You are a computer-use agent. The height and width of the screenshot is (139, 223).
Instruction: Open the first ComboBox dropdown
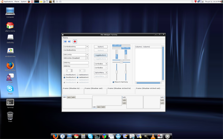[x=101, y=64]
